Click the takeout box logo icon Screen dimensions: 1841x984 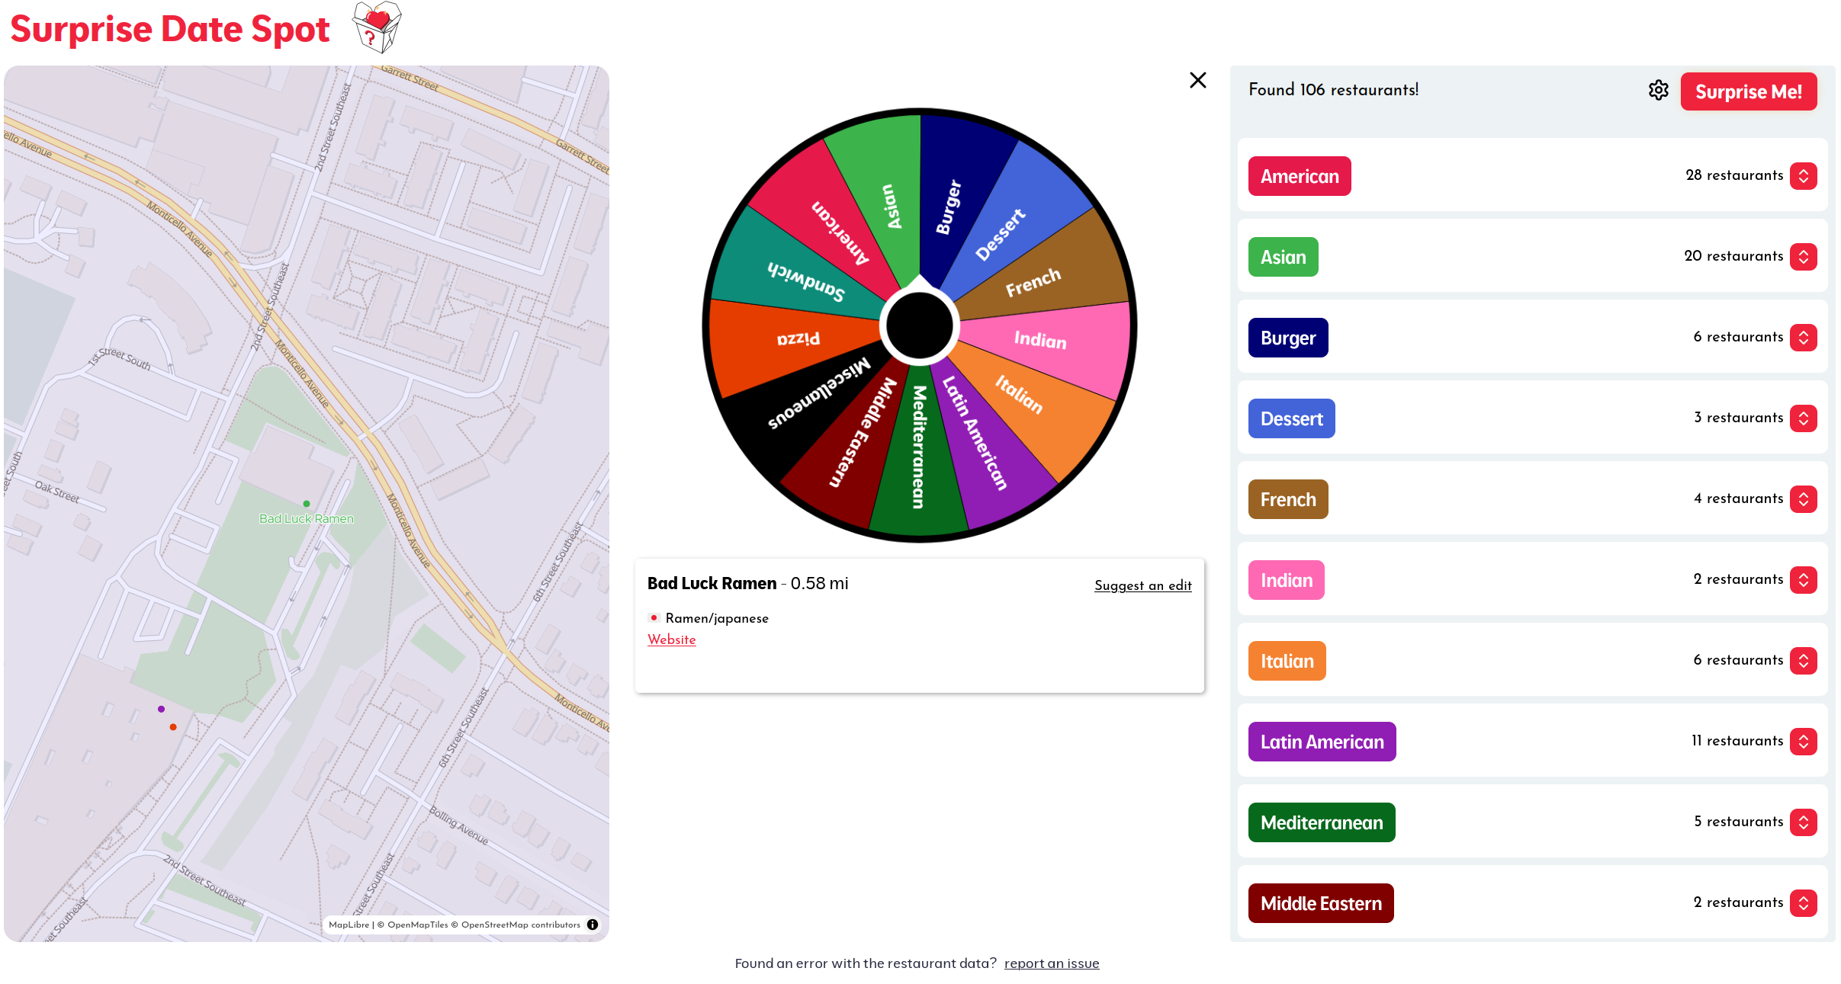376,27
